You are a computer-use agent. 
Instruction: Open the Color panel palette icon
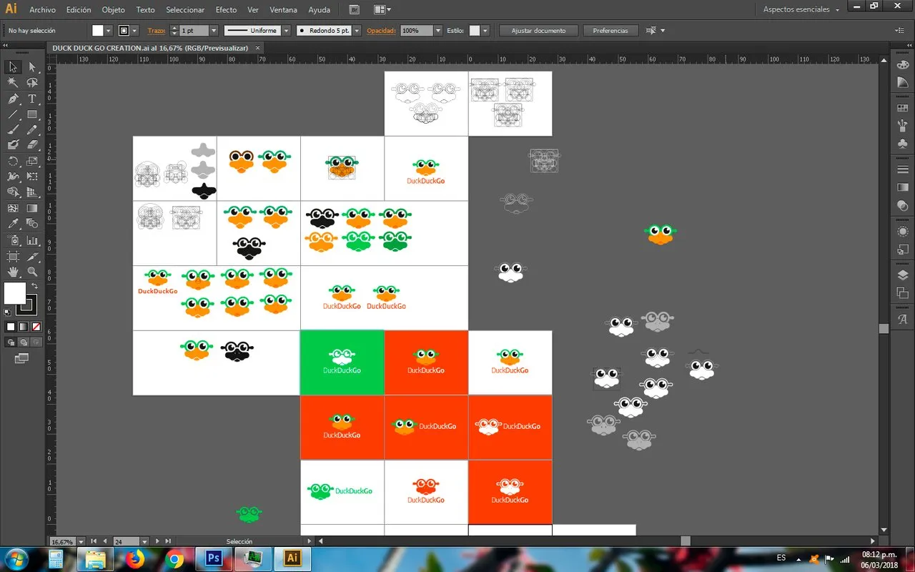coord(902,64)
